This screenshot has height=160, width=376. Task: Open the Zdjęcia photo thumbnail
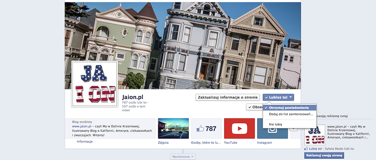point(173,128)
